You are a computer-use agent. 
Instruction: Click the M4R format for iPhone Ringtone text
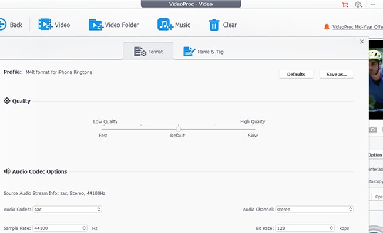point(59,72)
